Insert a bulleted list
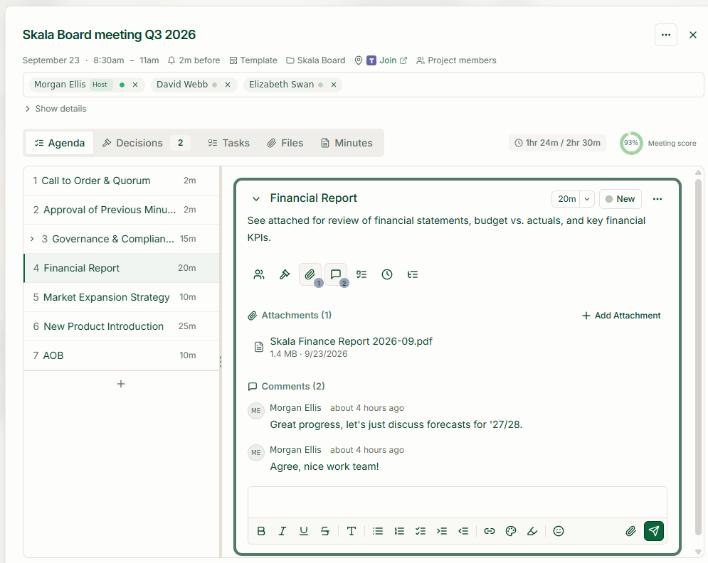The width and height of the screenshot is (708, 563). click(377, 532)
